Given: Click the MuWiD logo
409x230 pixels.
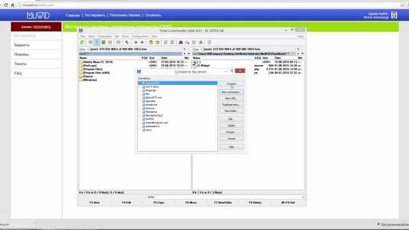Looking at the screenshot, I should (38, 15).
